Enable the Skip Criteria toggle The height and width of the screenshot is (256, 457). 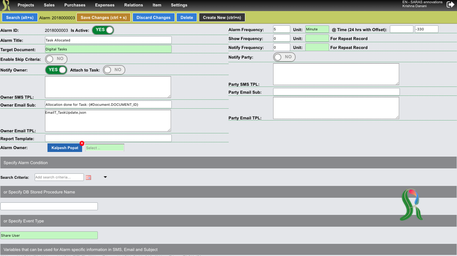(x=56, y=59)
